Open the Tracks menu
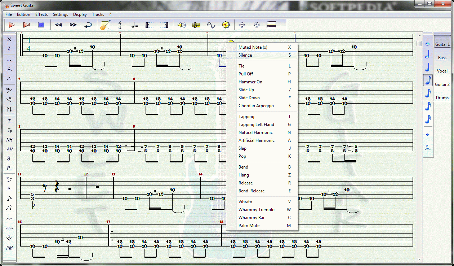This screenshot has width=454, height=266. [x=98, y=14]
